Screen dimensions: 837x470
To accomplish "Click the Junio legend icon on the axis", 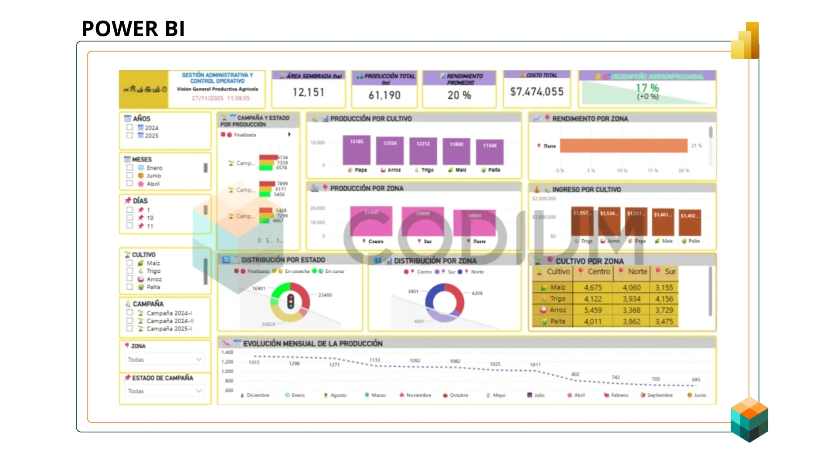I will [x=690, y=395].
